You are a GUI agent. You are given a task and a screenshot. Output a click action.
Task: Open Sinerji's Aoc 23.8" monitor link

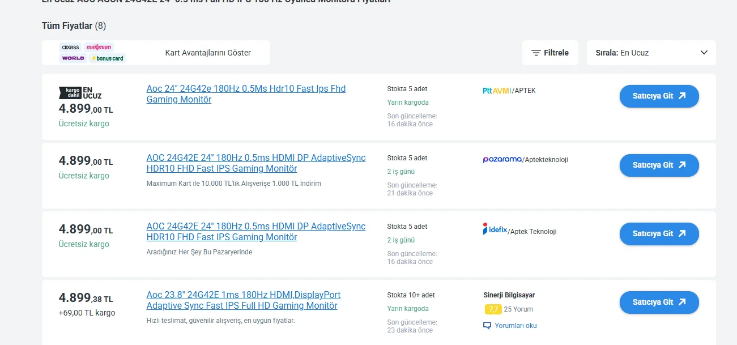243,300
